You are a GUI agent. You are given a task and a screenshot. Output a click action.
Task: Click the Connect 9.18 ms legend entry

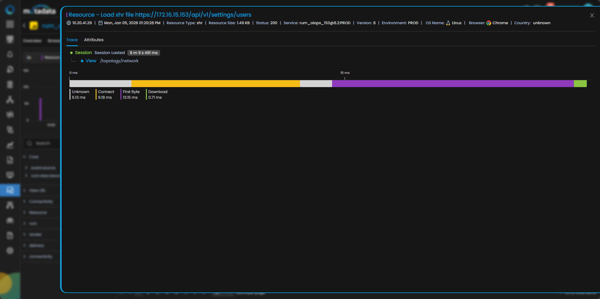click(x=106, y=95)
